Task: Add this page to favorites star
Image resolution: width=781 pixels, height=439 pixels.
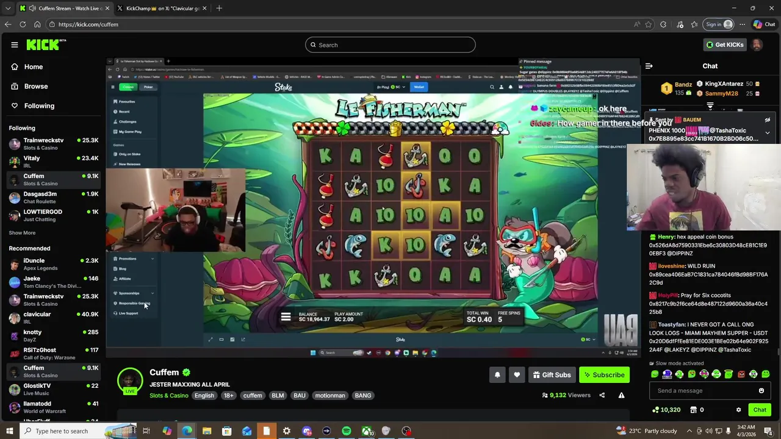Action: point(649,24)
